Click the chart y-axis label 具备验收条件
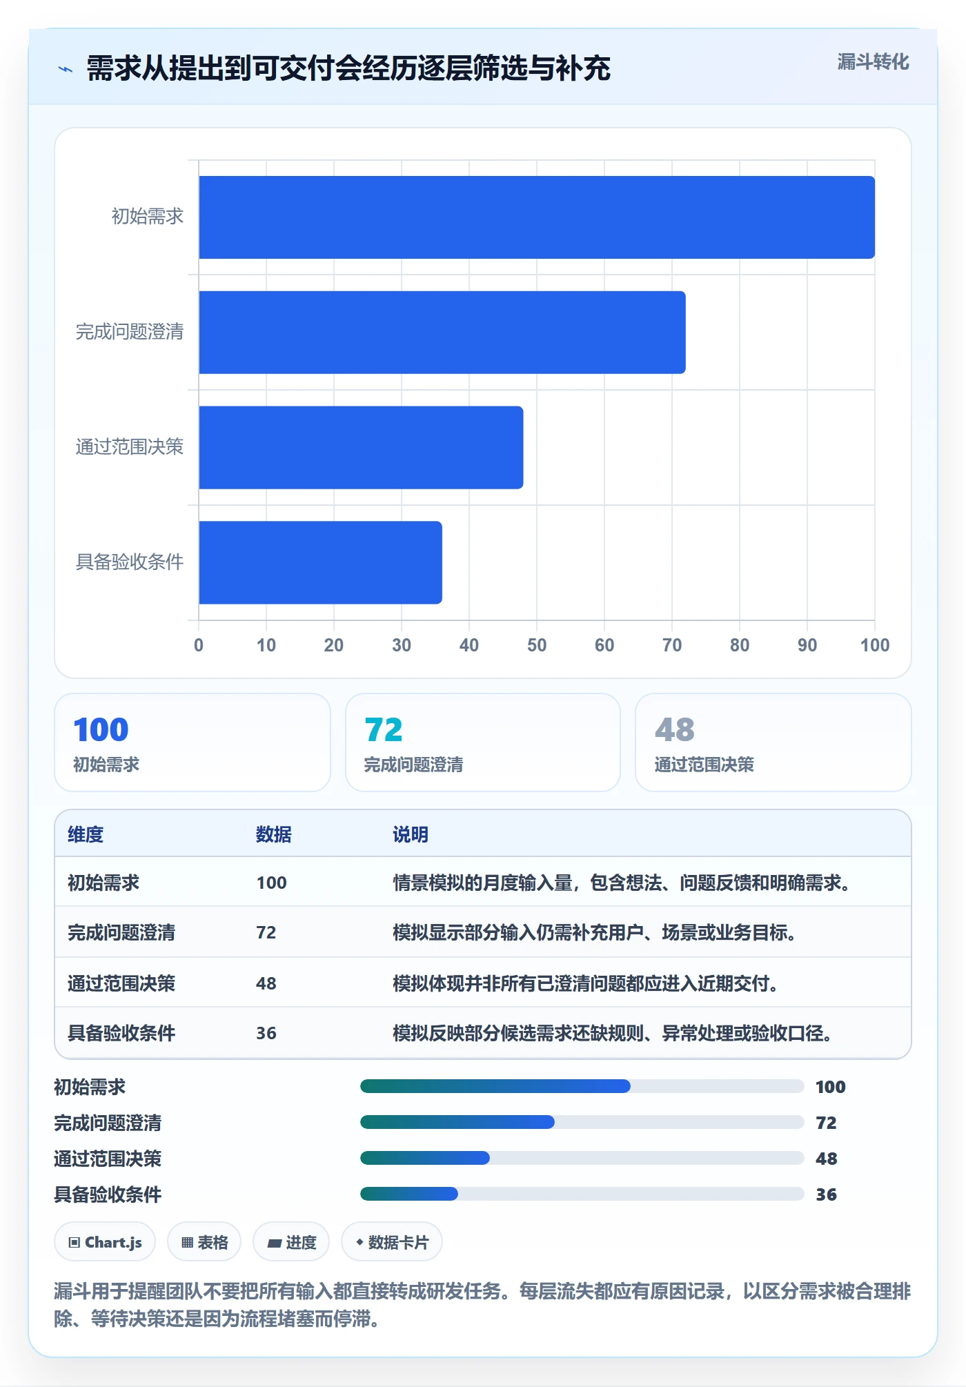This screenshot has height=1387, width=966. [130, 562]
